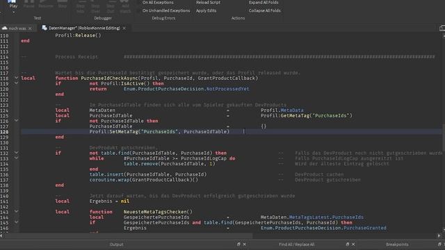Click the Breakpoints panel title
This screenshot has width=445, height=250.
pos(397,244)
